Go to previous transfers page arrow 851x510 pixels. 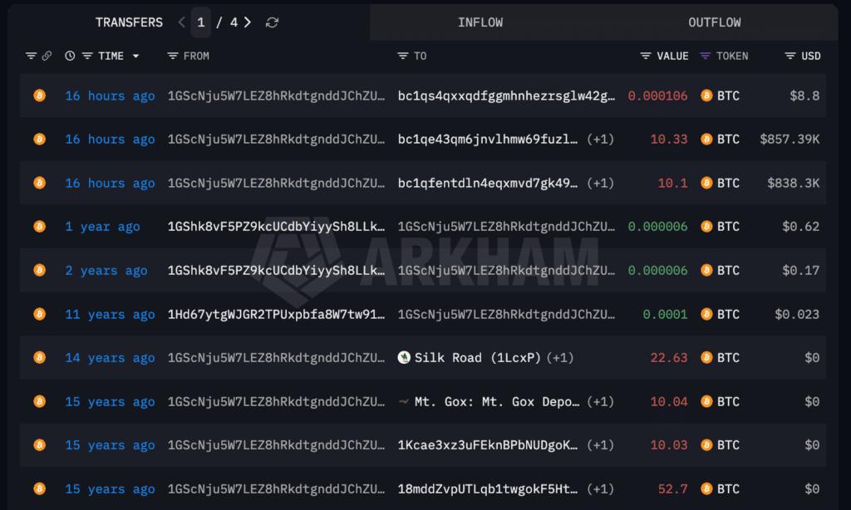click(182, 22)
